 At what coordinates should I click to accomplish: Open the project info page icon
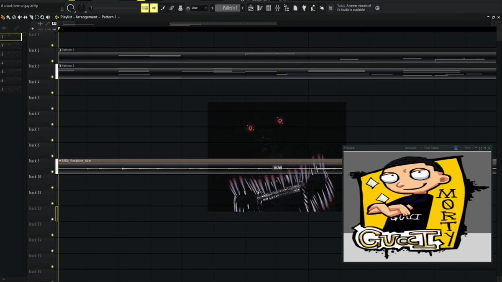[x=295, y=8]
